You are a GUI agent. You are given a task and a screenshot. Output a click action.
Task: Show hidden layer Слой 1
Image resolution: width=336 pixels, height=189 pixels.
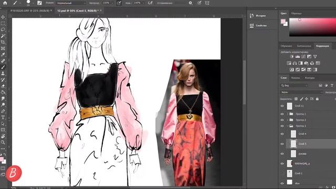pos(282,173)
